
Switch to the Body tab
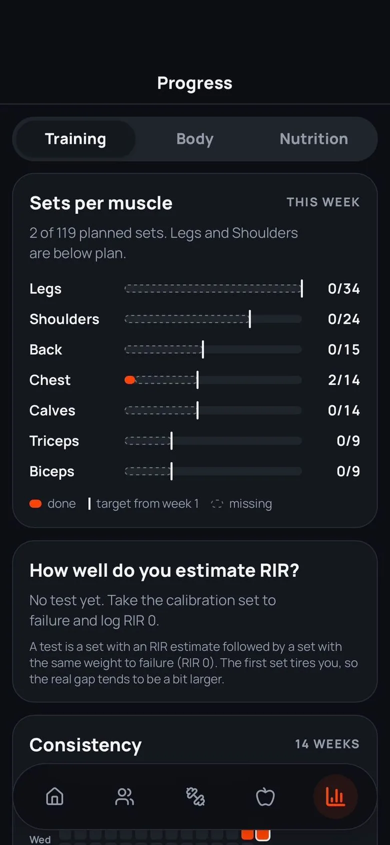pos(195,139)
